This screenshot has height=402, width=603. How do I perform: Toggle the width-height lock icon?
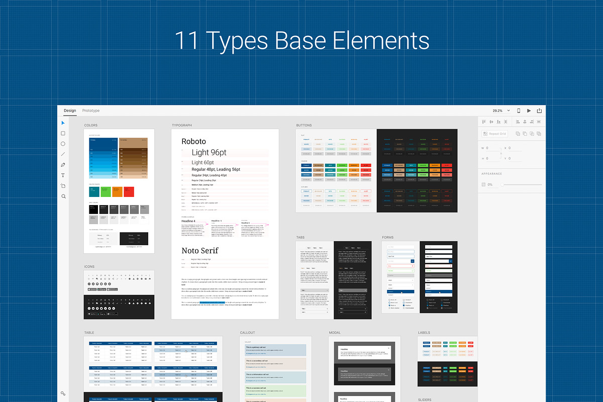click(502, 153)
